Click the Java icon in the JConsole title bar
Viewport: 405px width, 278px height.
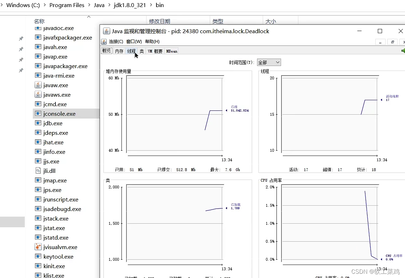pos(106,31)
